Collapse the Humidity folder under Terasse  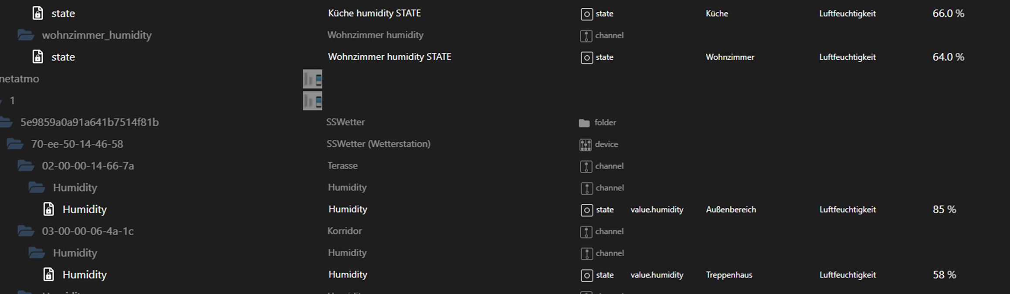37,188
